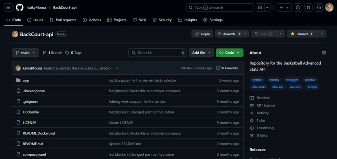
Task: Click the Fork button
Action: tap(263, 34)
